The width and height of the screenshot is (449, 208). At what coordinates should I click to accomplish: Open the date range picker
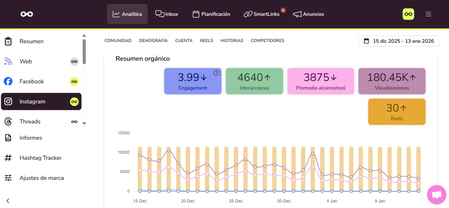[x=399, y=41]
